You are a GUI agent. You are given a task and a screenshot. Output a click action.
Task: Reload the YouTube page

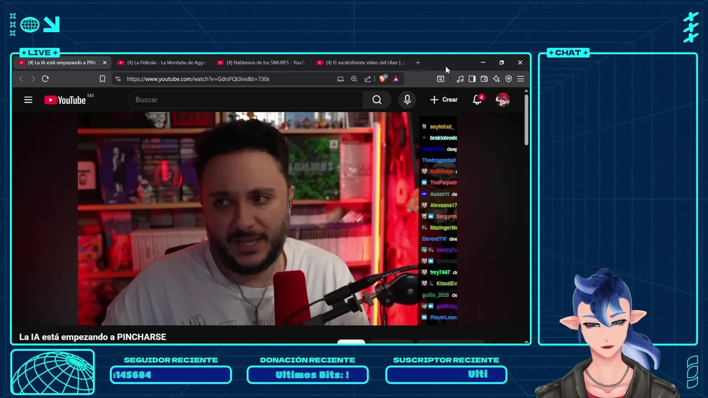point(45,79)
